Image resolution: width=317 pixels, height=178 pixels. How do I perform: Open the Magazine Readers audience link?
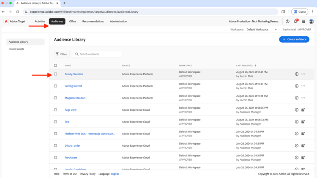click(x=75, y=98)
